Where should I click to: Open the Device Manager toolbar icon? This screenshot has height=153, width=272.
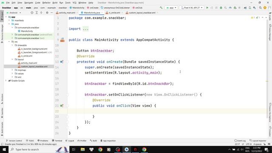pos(250,8)
